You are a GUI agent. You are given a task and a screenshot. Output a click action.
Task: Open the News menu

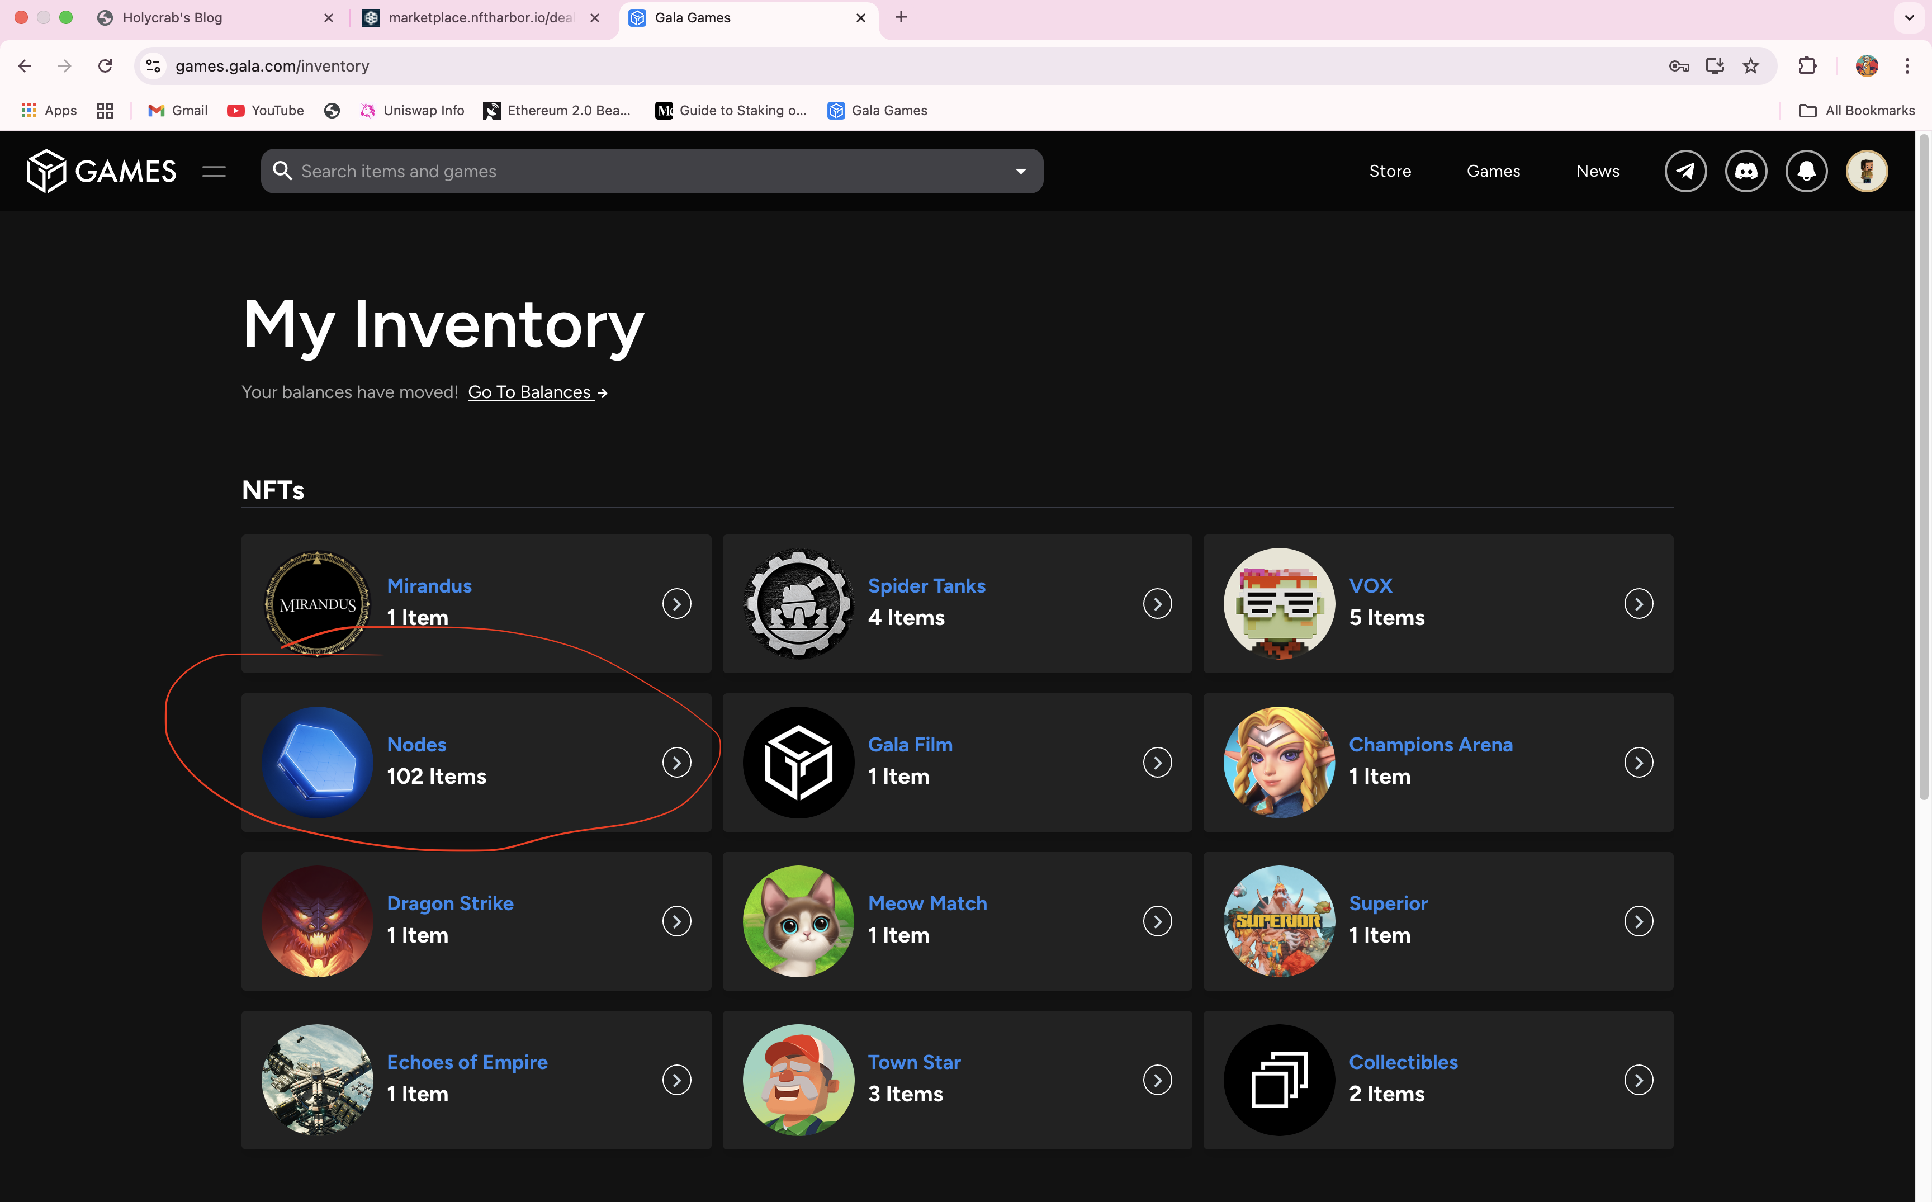(x=1597, y=171)
